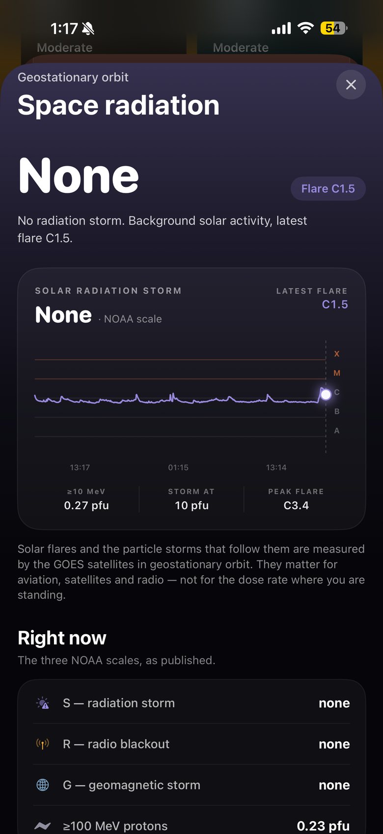This screenshot has height=834, width=383.
Task: Tap the X flare class label on chart axis
Action: [x=337, y=354]
